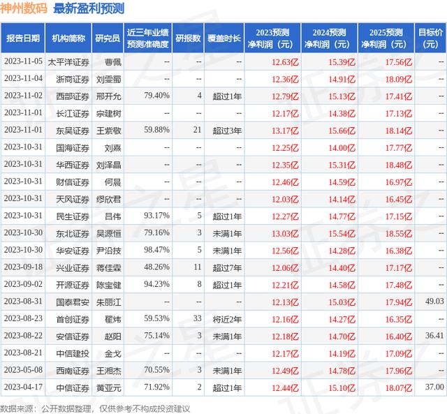
Task: Click the 2024预测净利润 header
Action: [329, 38]
